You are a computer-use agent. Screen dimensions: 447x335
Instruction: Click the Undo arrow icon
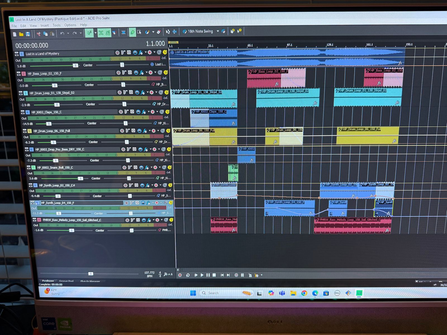click(x=62, y=33)
